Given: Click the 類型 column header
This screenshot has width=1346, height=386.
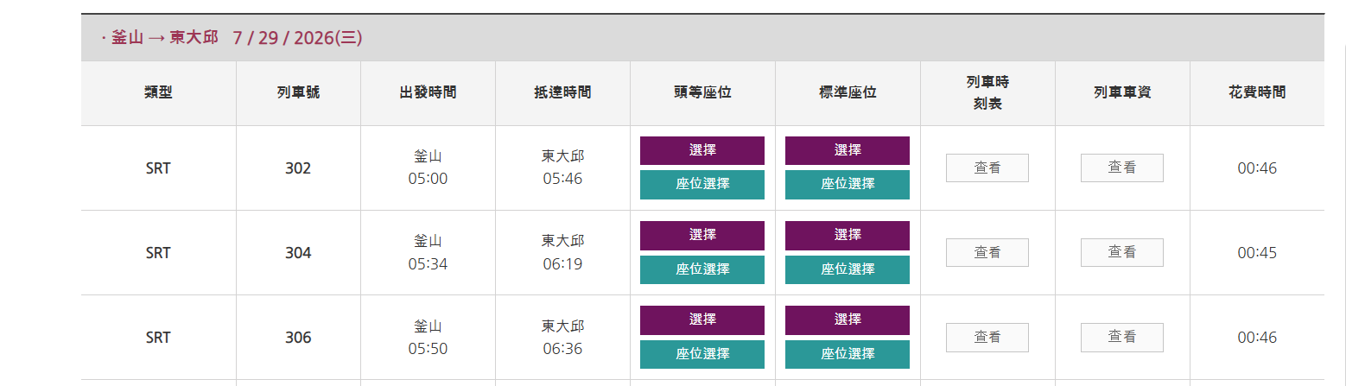Looking at the screenshot, I should pos(158,92).
